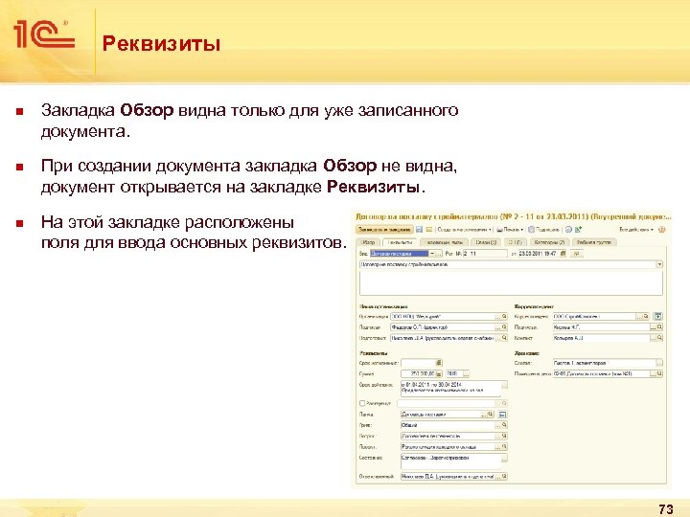Toggle the checkbox above the Папка row
Screen dimensions: 690x517
pyautogui.click(x=362, y=403)
